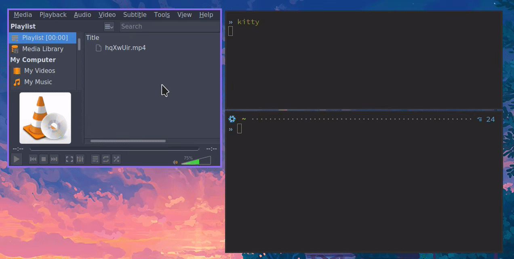Click the sidebar vertical scrollbar
The height and width of the screenshot is (259, 514).
pos(79,44)
